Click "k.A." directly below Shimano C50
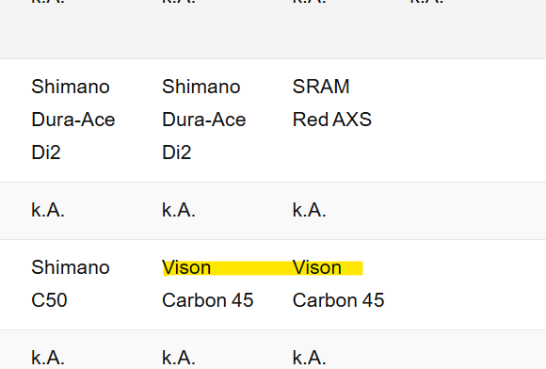This screenshot has width=546, height=369. click(48, 358)
